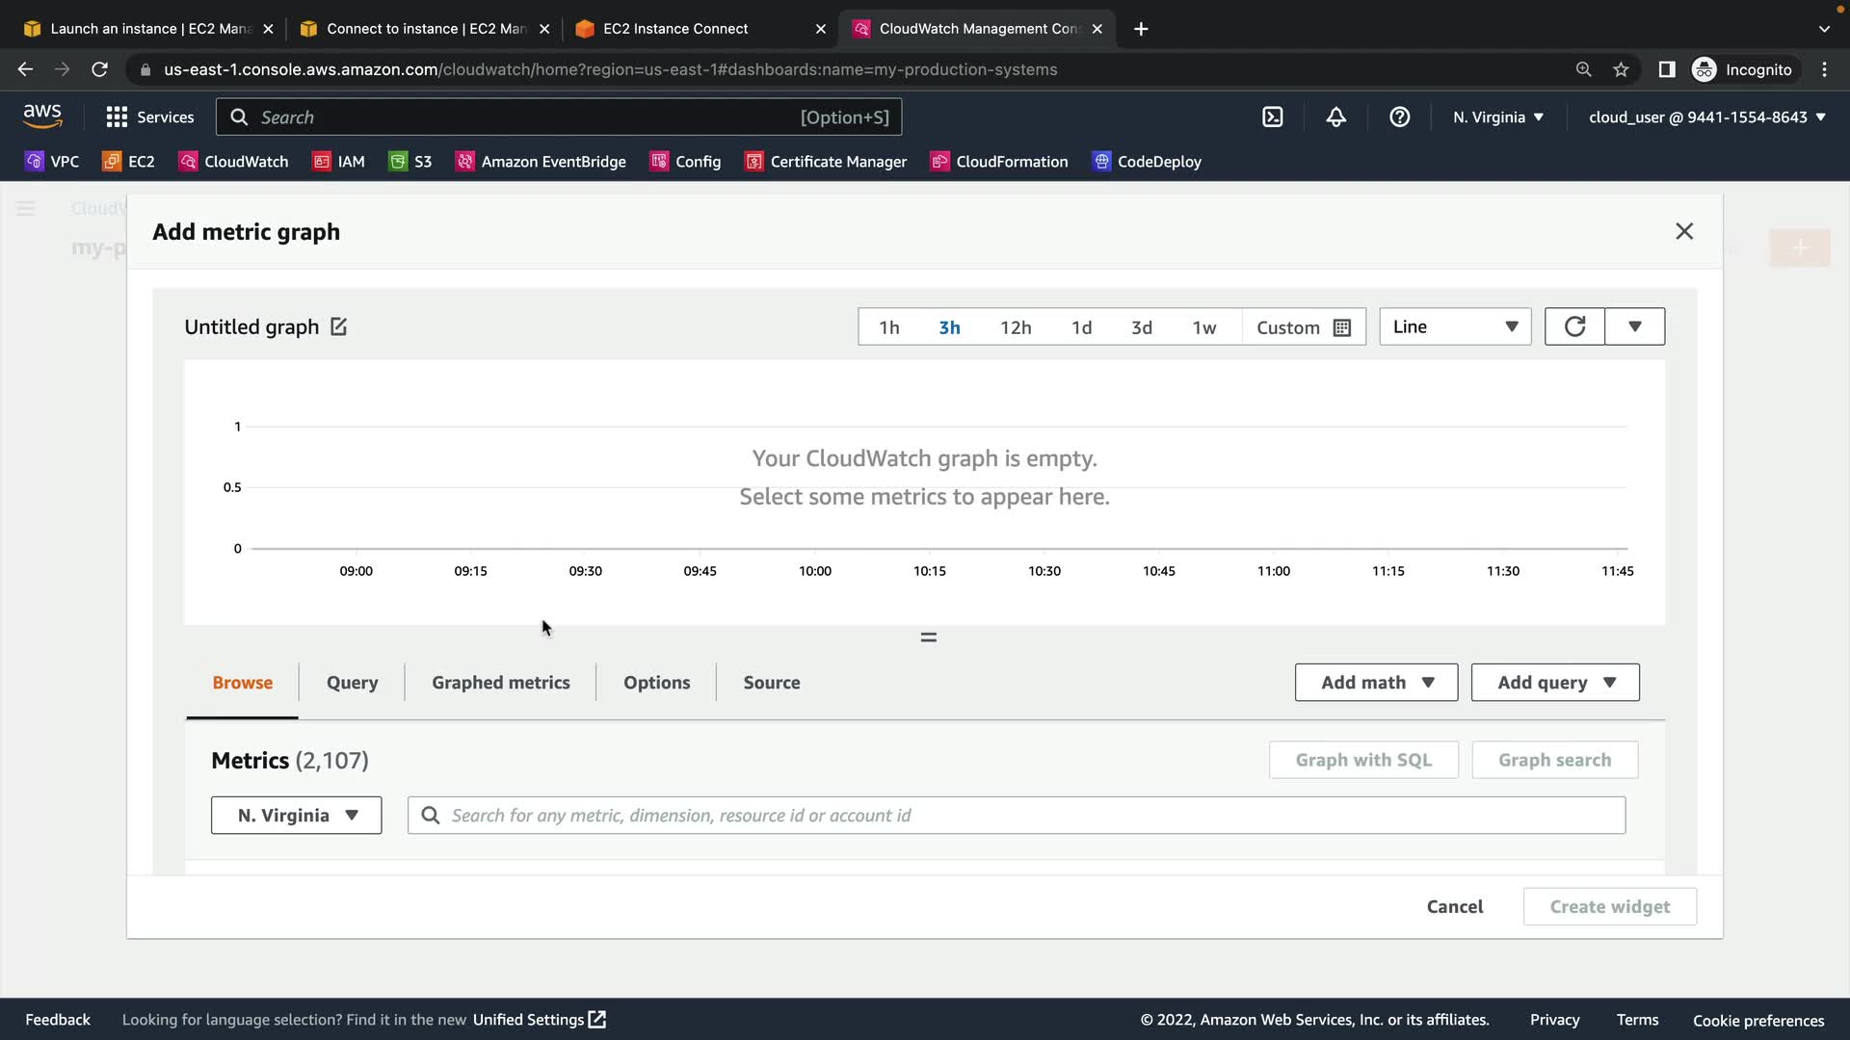1850x1040 pixels.
Task: Click the S3 bookmark shortcut
Action: [410, 162]
